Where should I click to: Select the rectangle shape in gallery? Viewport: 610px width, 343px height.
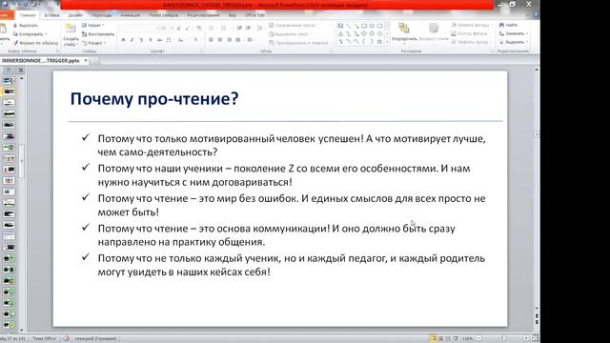coord(364,26)
